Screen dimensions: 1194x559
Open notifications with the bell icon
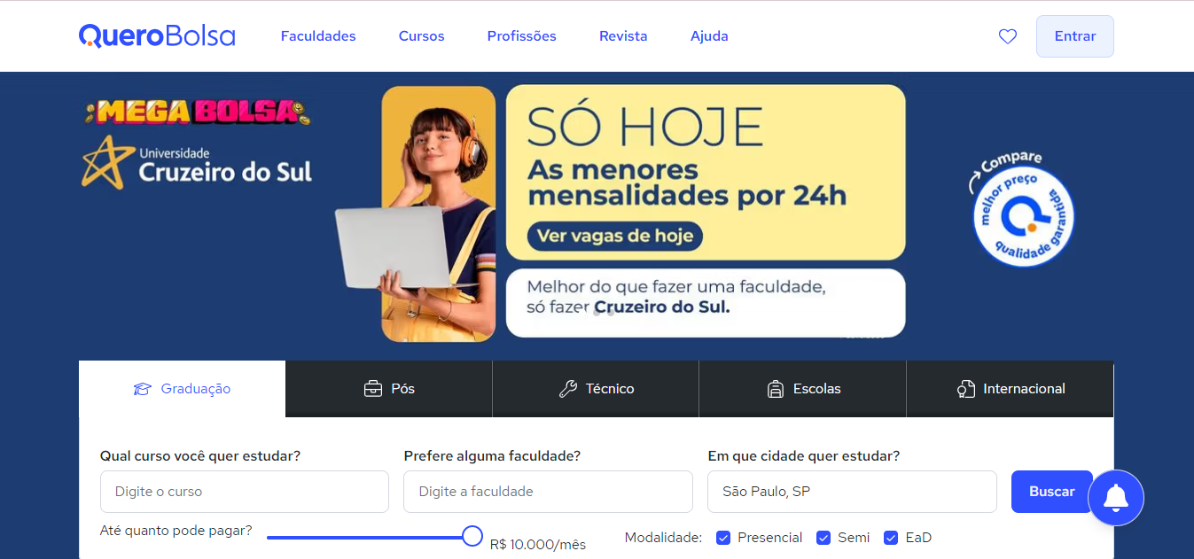pos(1116,498)
